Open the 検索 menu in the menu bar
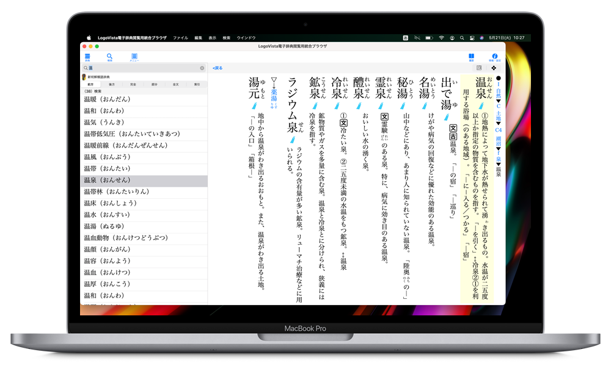This screenshot has width=611, height=366. coord(227,38)
